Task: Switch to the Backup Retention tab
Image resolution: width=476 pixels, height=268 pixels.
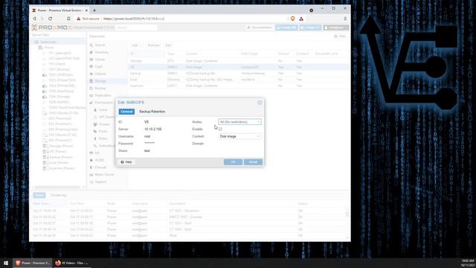Action: pyautogui.click(x=152, y=112)
